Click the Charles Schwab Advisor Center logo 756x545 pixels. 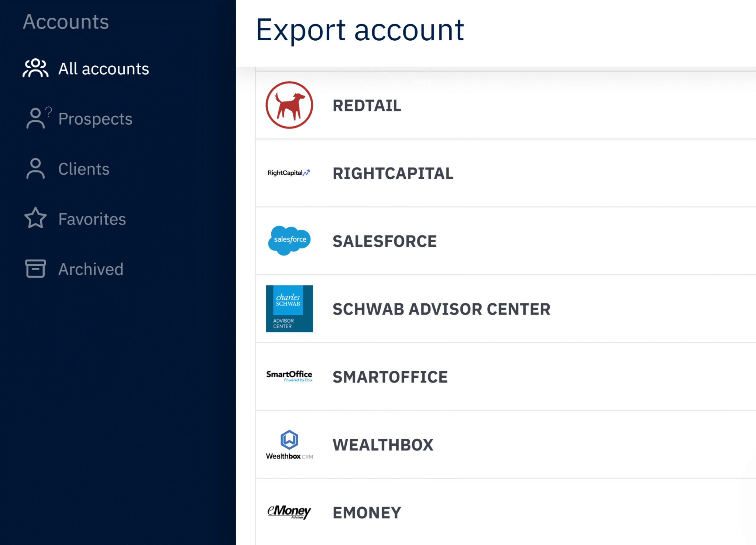289,309
